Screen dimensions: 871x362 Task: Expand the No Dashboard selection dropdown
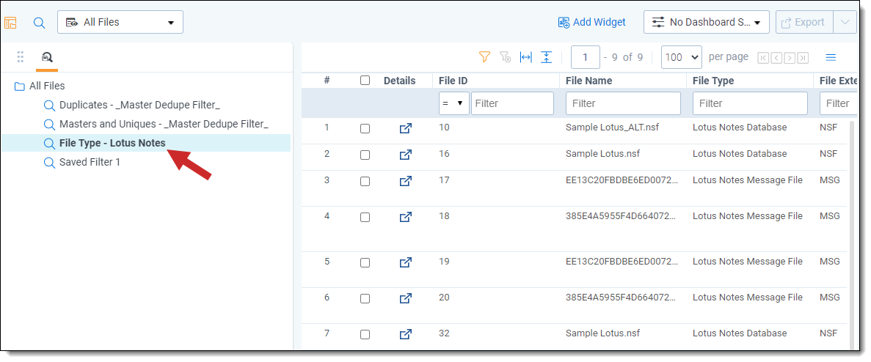point(706,22)
